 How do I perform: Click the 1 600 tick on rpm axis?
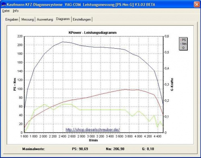(x=24, y=136)
